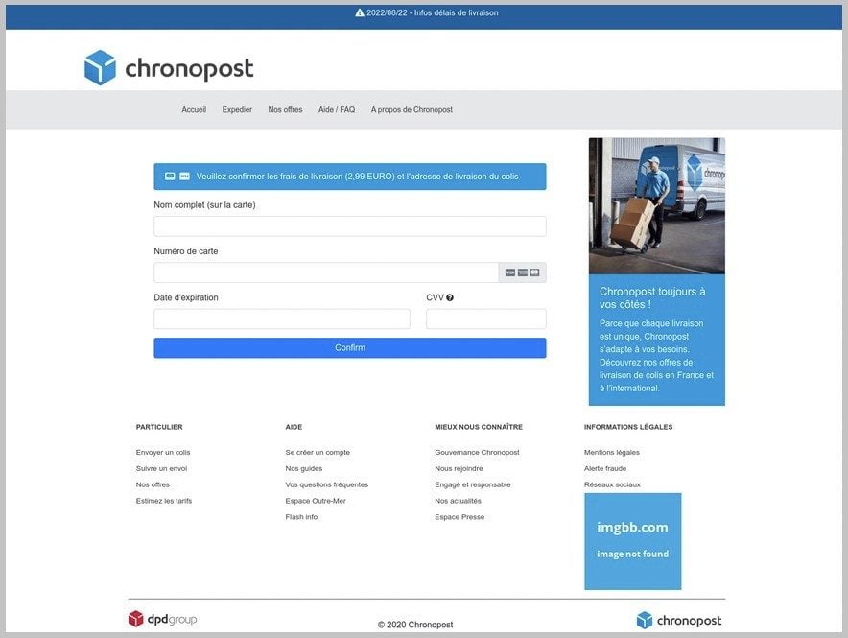Click the delivery delays info banner link
Screen dimensions: 848x638
[427, 12]
